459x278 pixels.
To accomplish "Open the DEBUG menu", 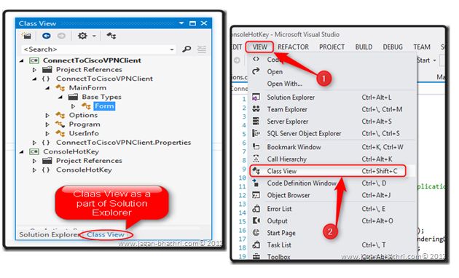I will pos(393,47).
